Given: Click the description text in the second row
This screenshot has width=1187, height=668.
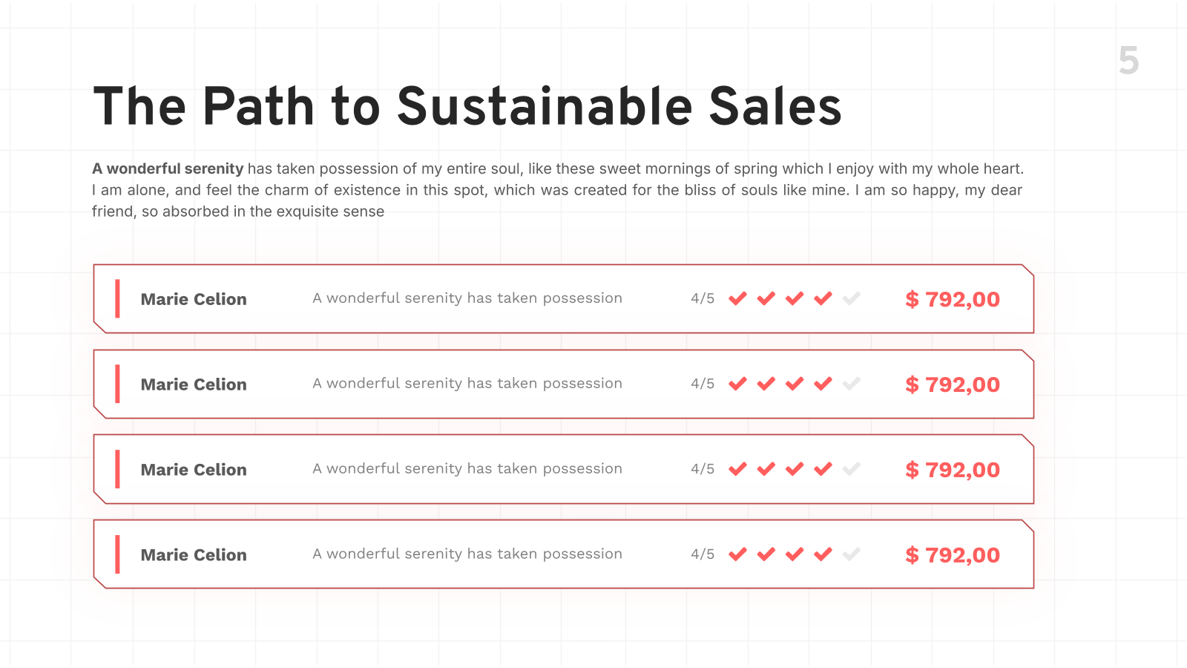Looking at the screenshot, I should click(x=467, y=384).
